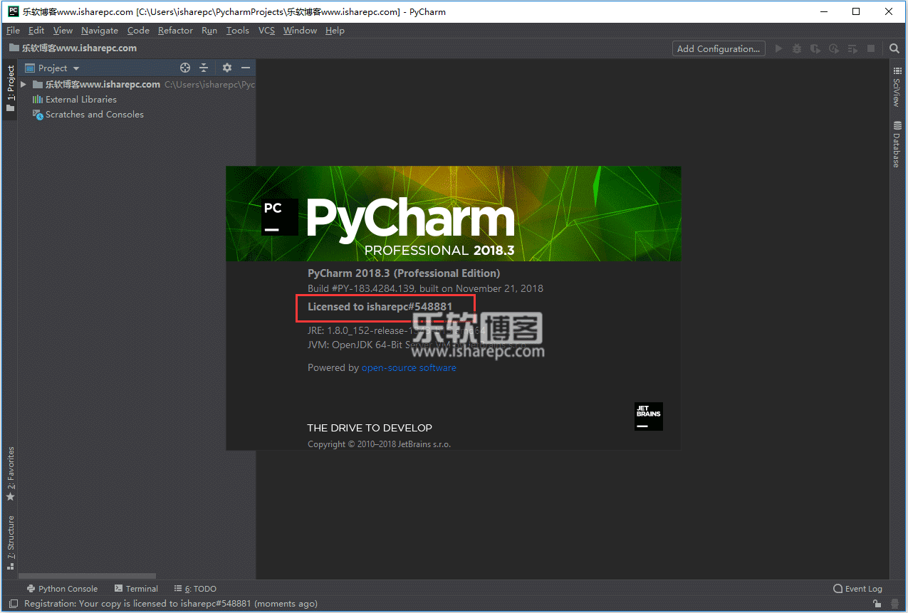Click the open-source software link
The image size is (908, 613).
click(x=409, y=368)
